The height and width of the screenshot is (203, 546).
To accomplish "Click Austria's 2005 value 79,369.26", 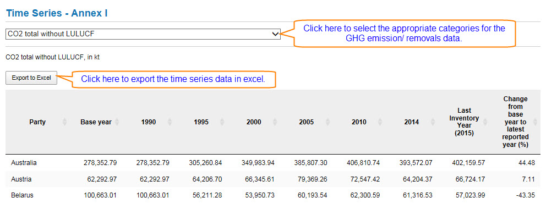I will pos(312,179).
